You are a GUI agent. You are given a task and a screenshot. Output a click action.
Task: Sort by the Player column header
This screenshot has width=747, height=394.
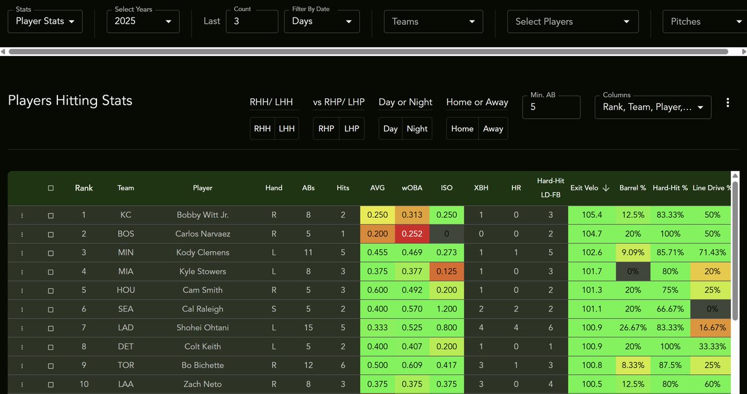[202, 188]
